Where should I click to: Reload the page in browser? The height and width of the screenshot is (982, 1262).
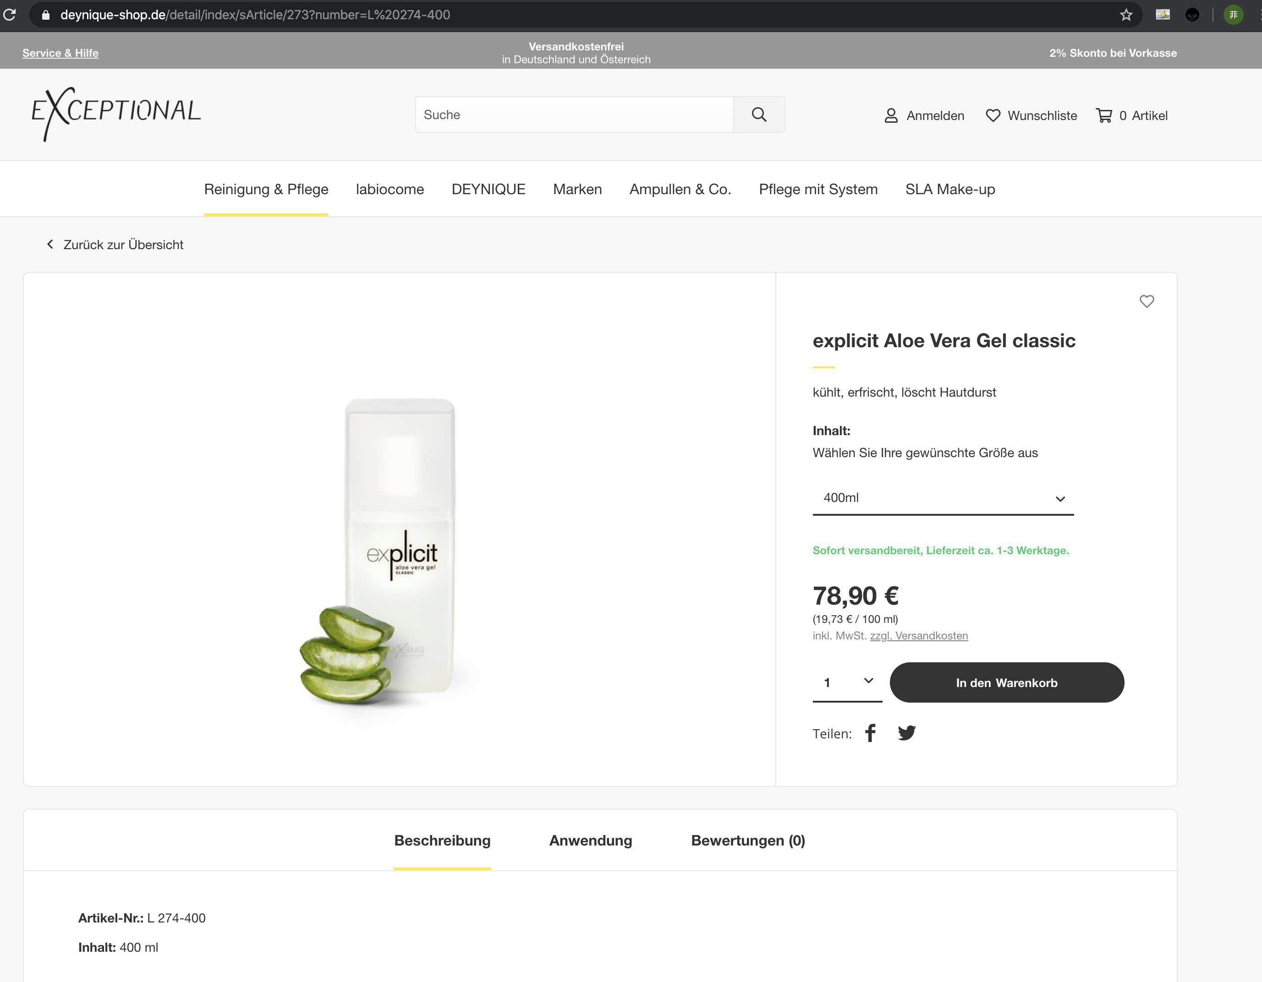coord(10,15)
